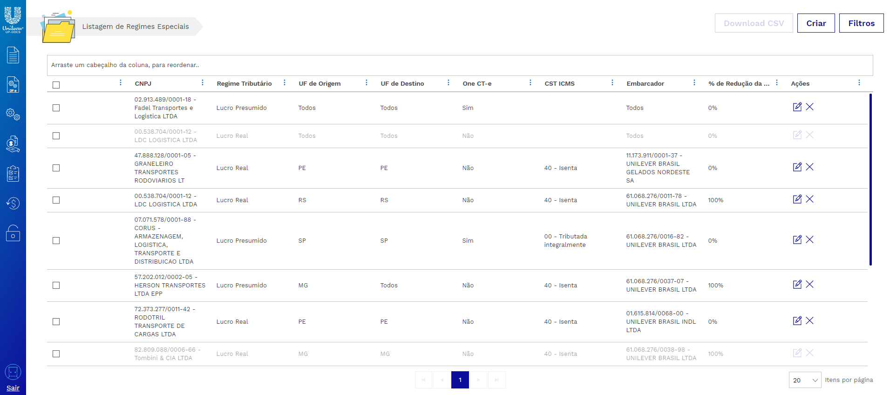Image resolution: width=890 pixels, height=395 pixels.
Task: Delete the GRANELEIRO TRANSPORTES row
Action: pyautogui.click(x=810, y=167)
